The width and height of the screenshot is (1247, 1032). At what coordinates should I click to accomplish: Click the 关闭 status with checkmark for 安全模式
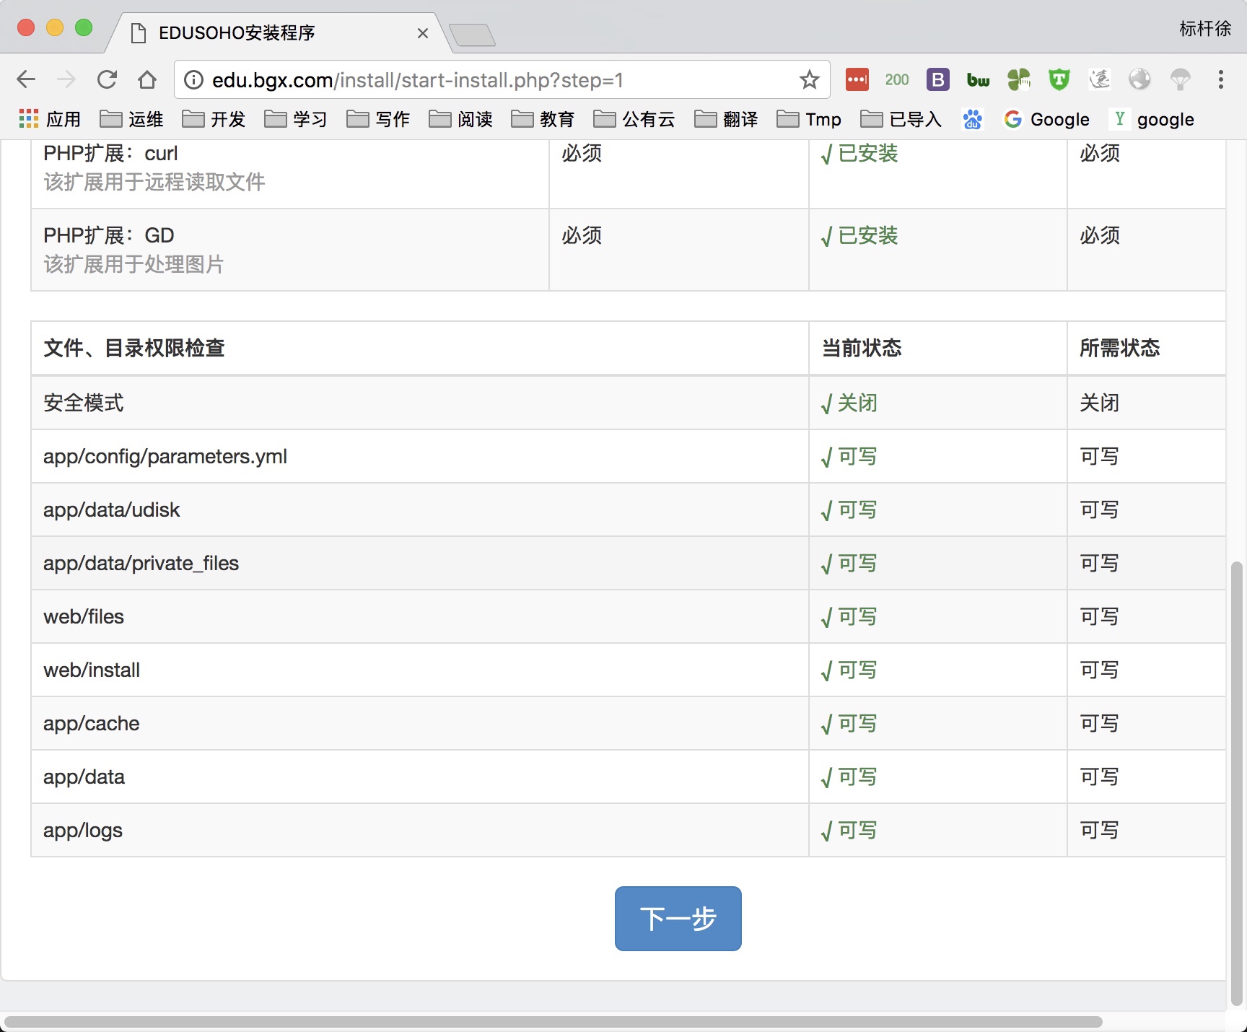[x=849, y=403]
